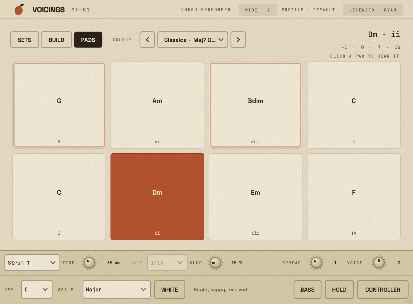Click the LICENSED · RYAN badge
The height and width of the screenshot is (304, 413).
[373, 10]
